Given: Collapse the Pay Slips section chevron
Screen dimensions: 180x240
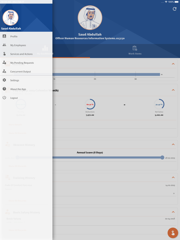Looking at the screenshot, I should tap(173, 90).
